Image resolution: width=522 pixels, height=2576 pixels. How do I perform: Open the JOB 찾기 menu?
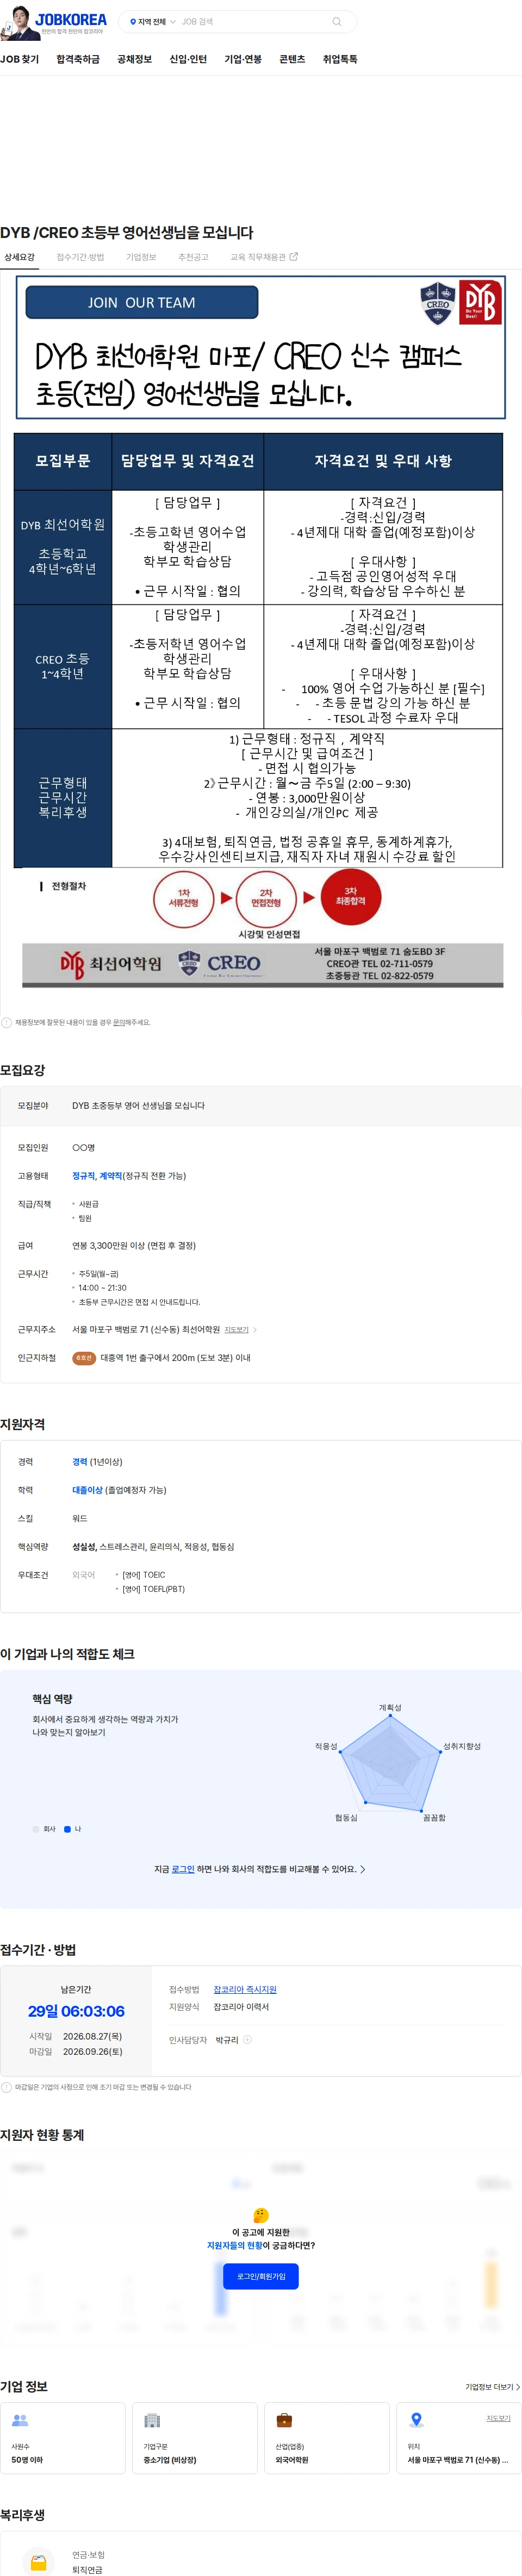[20, 59]
